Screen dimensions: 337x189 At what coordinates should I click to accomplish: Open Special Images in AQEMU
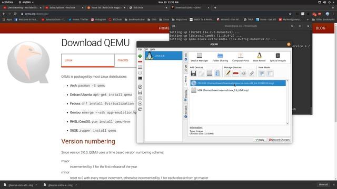click(x=277, y=57)
